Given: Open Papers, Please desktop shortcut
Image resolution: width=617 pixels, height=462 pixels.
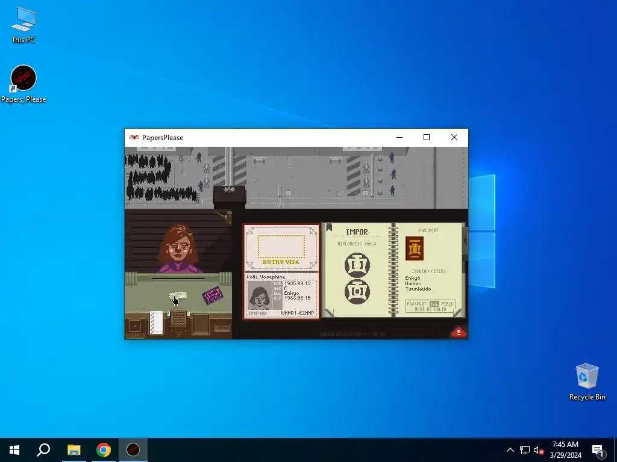Looking at the screenshot, I should (x=23, y=84).
